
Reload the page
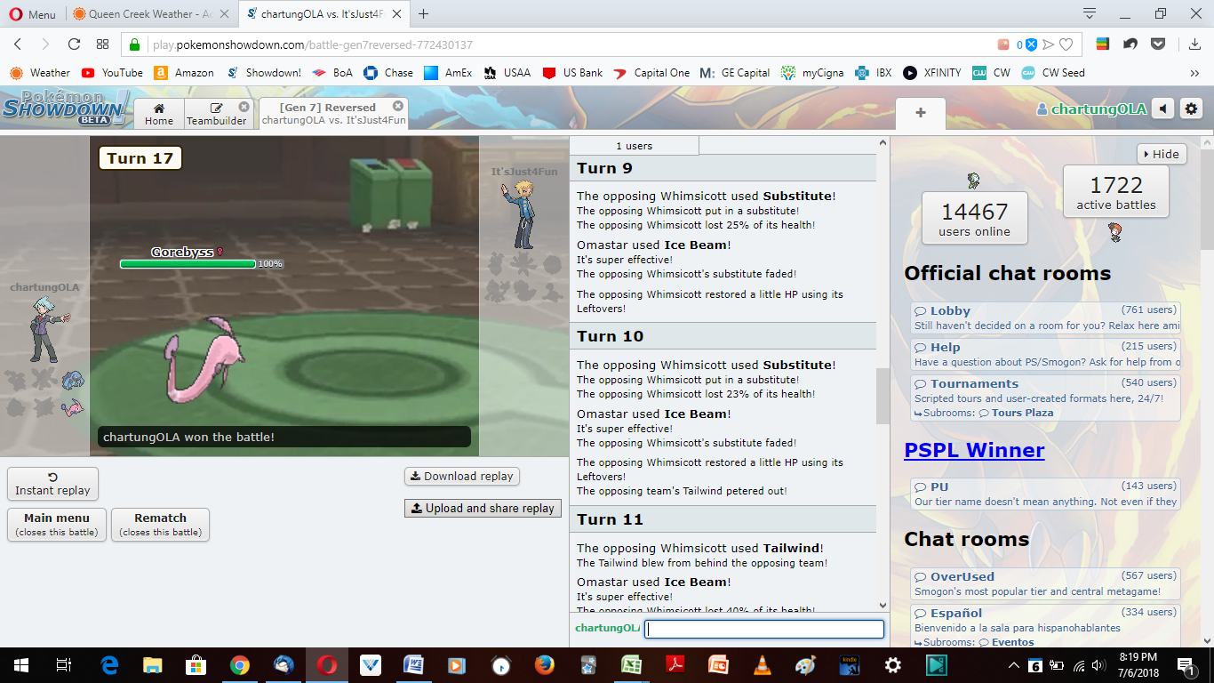pyautogui.click(x=74, y=44)
